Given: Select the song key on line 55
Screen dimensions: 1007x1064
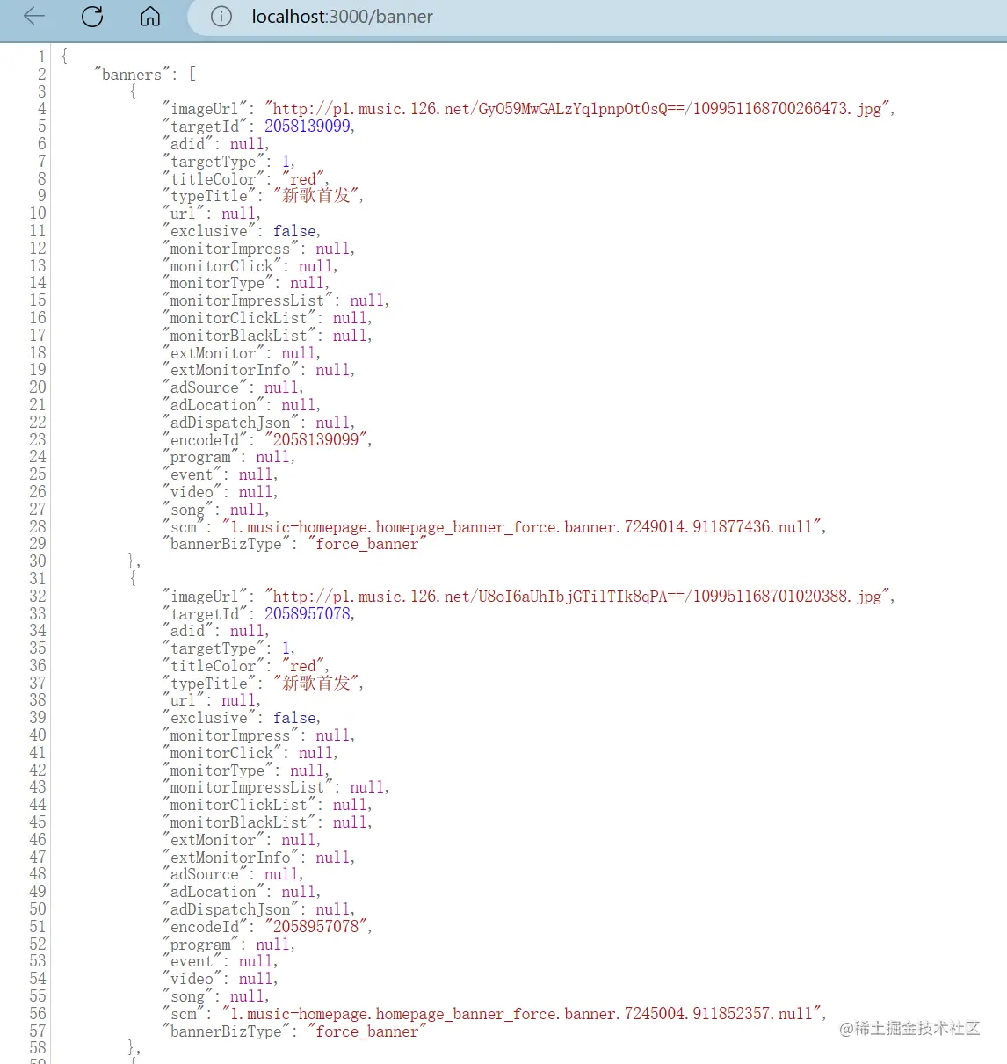Looking at the screenshot, I should click(x=187, y=996).
